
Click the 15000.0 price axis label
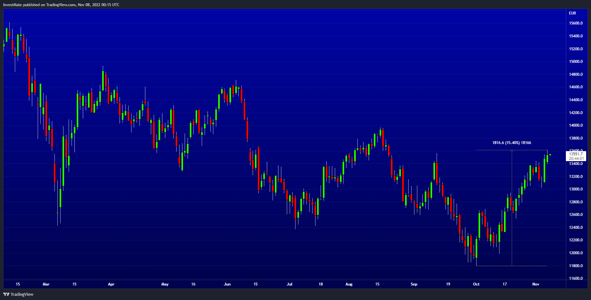[x=576, y=62]
